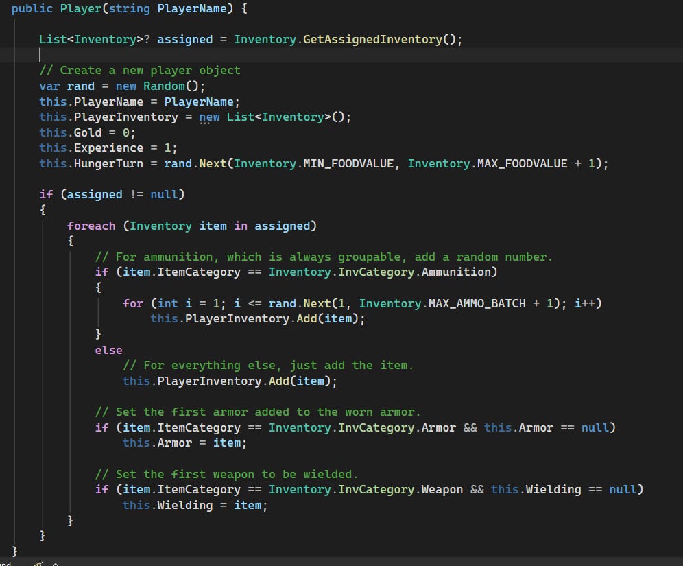Click the constructor name 'Player' in the signature
Screen dimensions: 683x566
[81, 8]
